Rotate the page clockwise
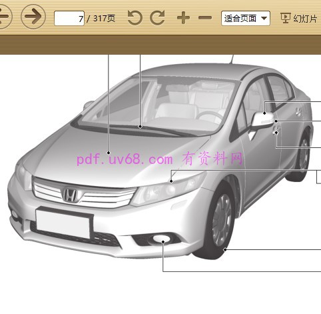 coord(158,17)
